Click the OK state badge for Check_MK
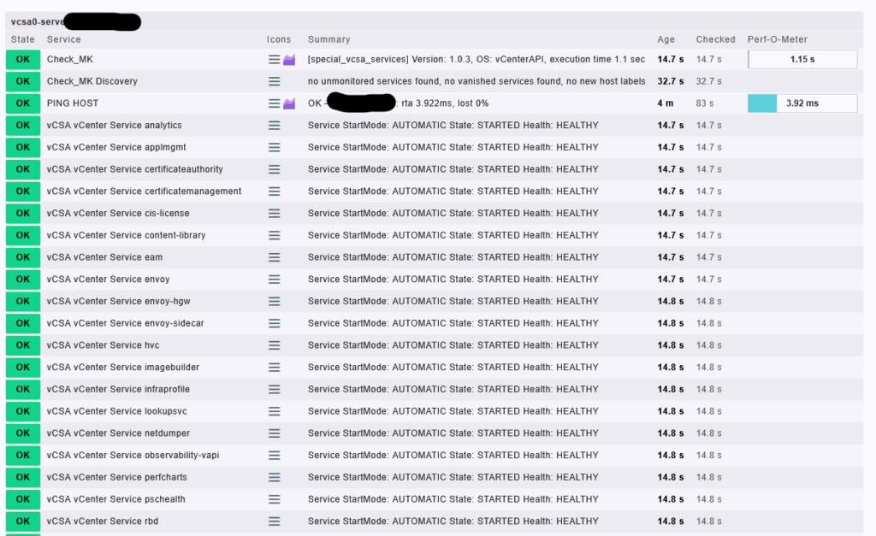The width and height of the screenshot is (876, 536). [23, 59]
